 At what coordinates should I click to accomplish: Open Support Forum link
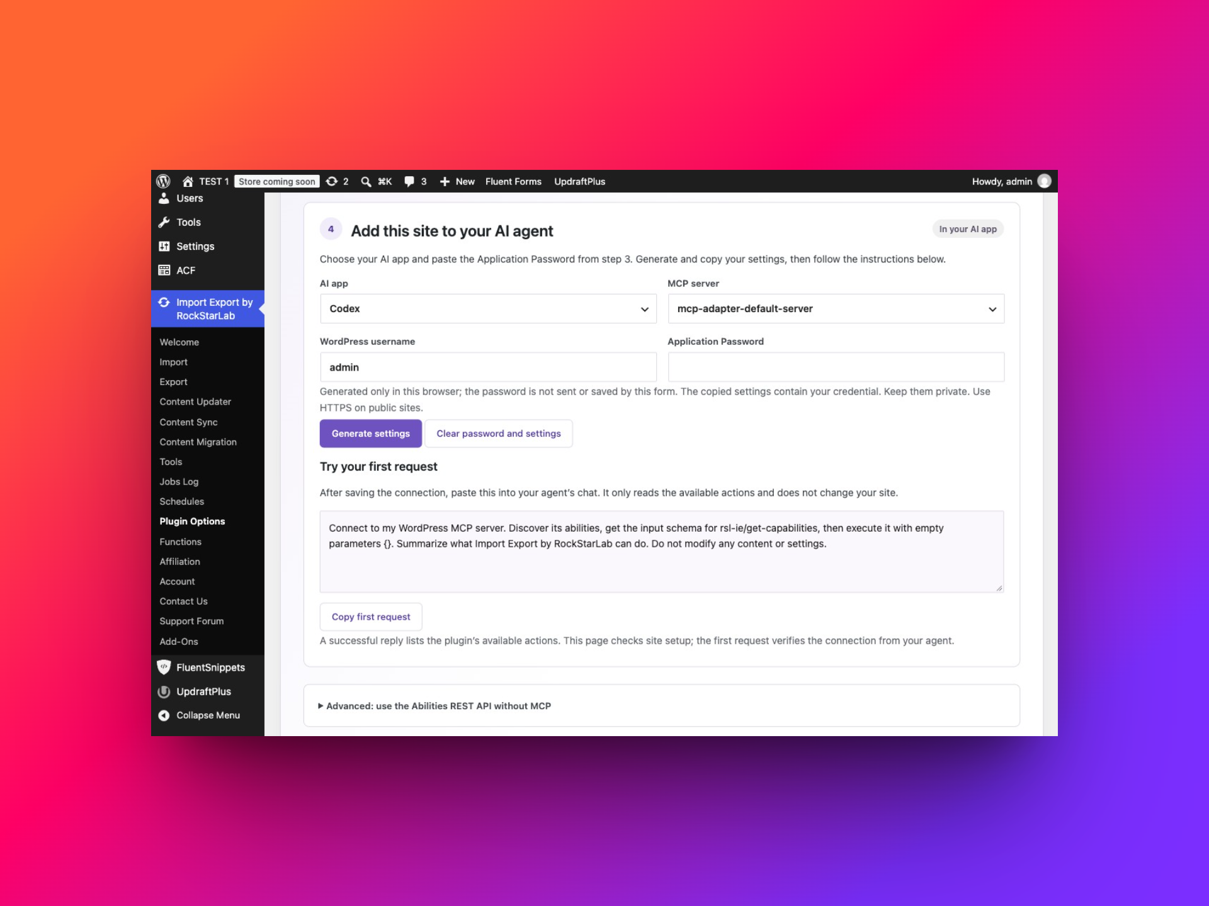[x=191, y=621]
